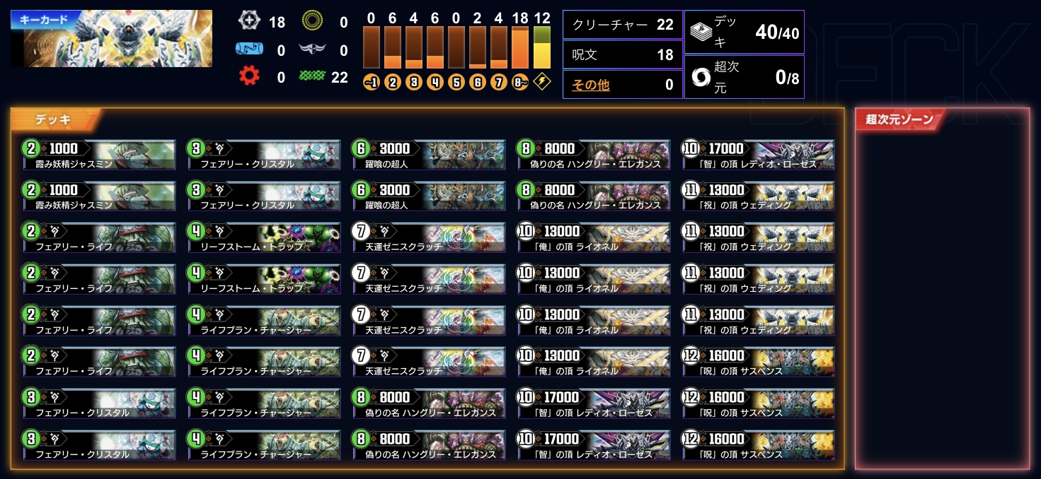Open the その他 link
The width and height of the screenshot is (1041, 479).
coord(590,85)
